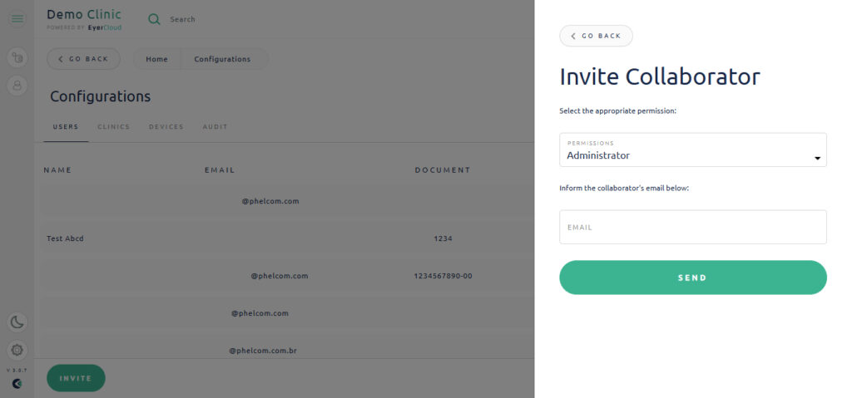
Task: Open the patients icon in the sidebar
Action: tap(17, 86)
